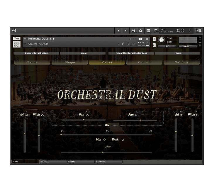214x192 pixels.
Task: Click the header pan L-R slider
Action: pyautogui.click(x=167, y=46)
